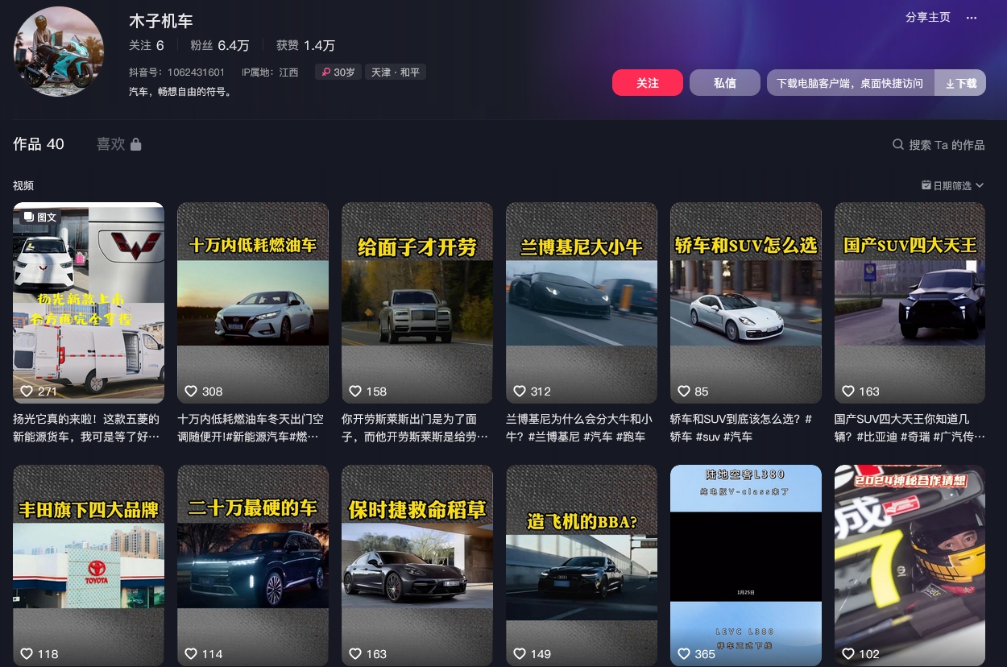Open the 二十万最硬的车 video thumbnail

pyautogui.click(x=253, y=565)
